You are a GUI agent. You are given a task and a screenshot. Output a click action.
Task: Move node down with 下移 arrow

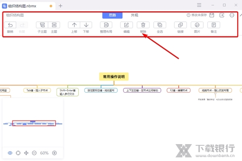tap(86, 25)
